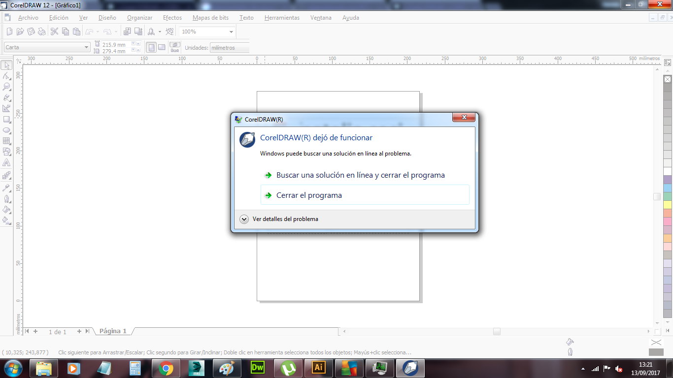Click the page width 215.9 mm field
The width and height of the screenshot is (673, 378).
tap(115, 44)
